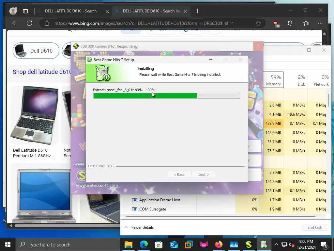Click the 'Type here to search' box
334x251 pixels.
coord(68,244)
